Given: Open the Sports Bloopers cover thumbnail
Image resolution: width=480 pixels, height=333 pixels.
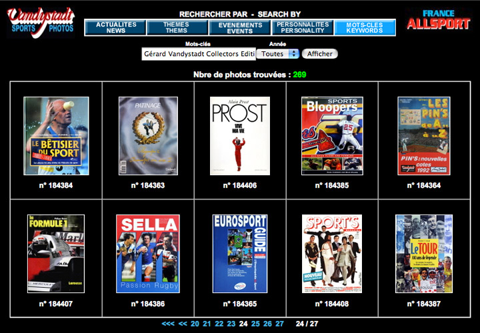Looking at the screenshot, I should point(332,136).
